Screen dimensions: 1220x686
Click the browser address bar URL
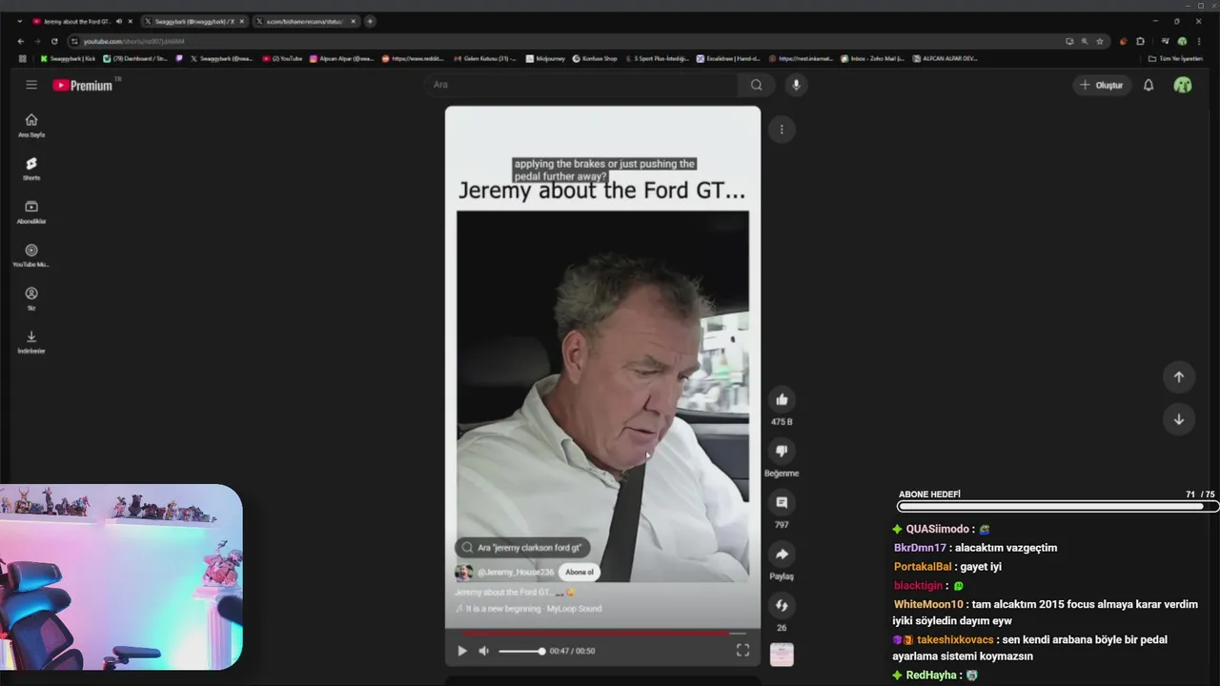point(133,41)
